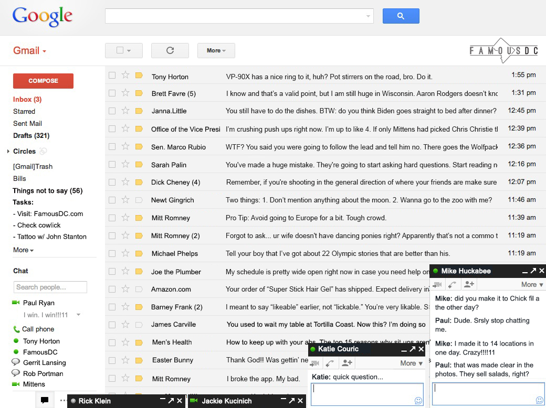
Task: Open the More dropdown in mail toolbar
Action: coord(216,50)
